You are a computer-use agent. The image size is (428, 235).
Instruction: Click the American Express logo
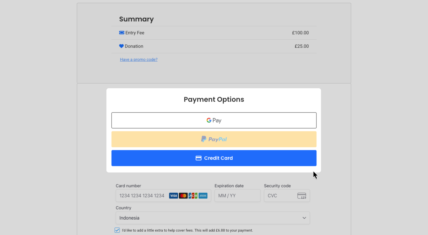click(x=203, y=196)
